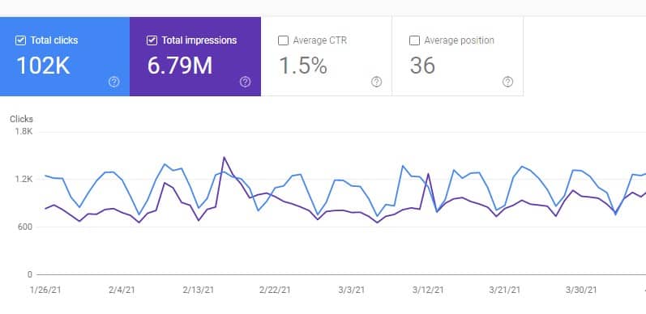This screenshot has height=314, width=646.
Task: Open help icon on Average CTR card
Action: (376, 82)
